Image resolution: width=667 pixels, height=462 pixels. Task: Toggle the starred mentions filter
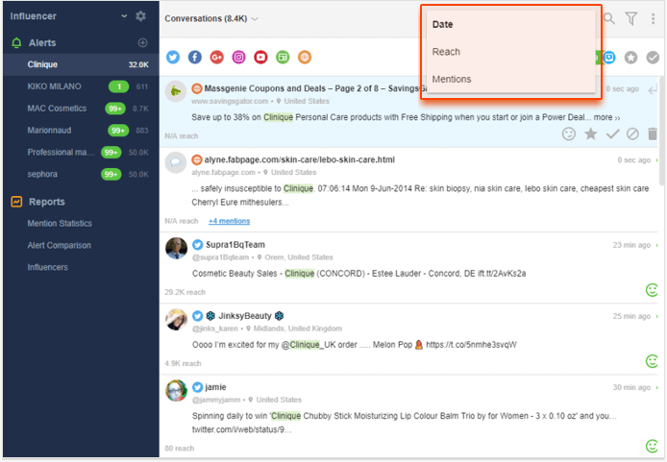pos(630,58)
